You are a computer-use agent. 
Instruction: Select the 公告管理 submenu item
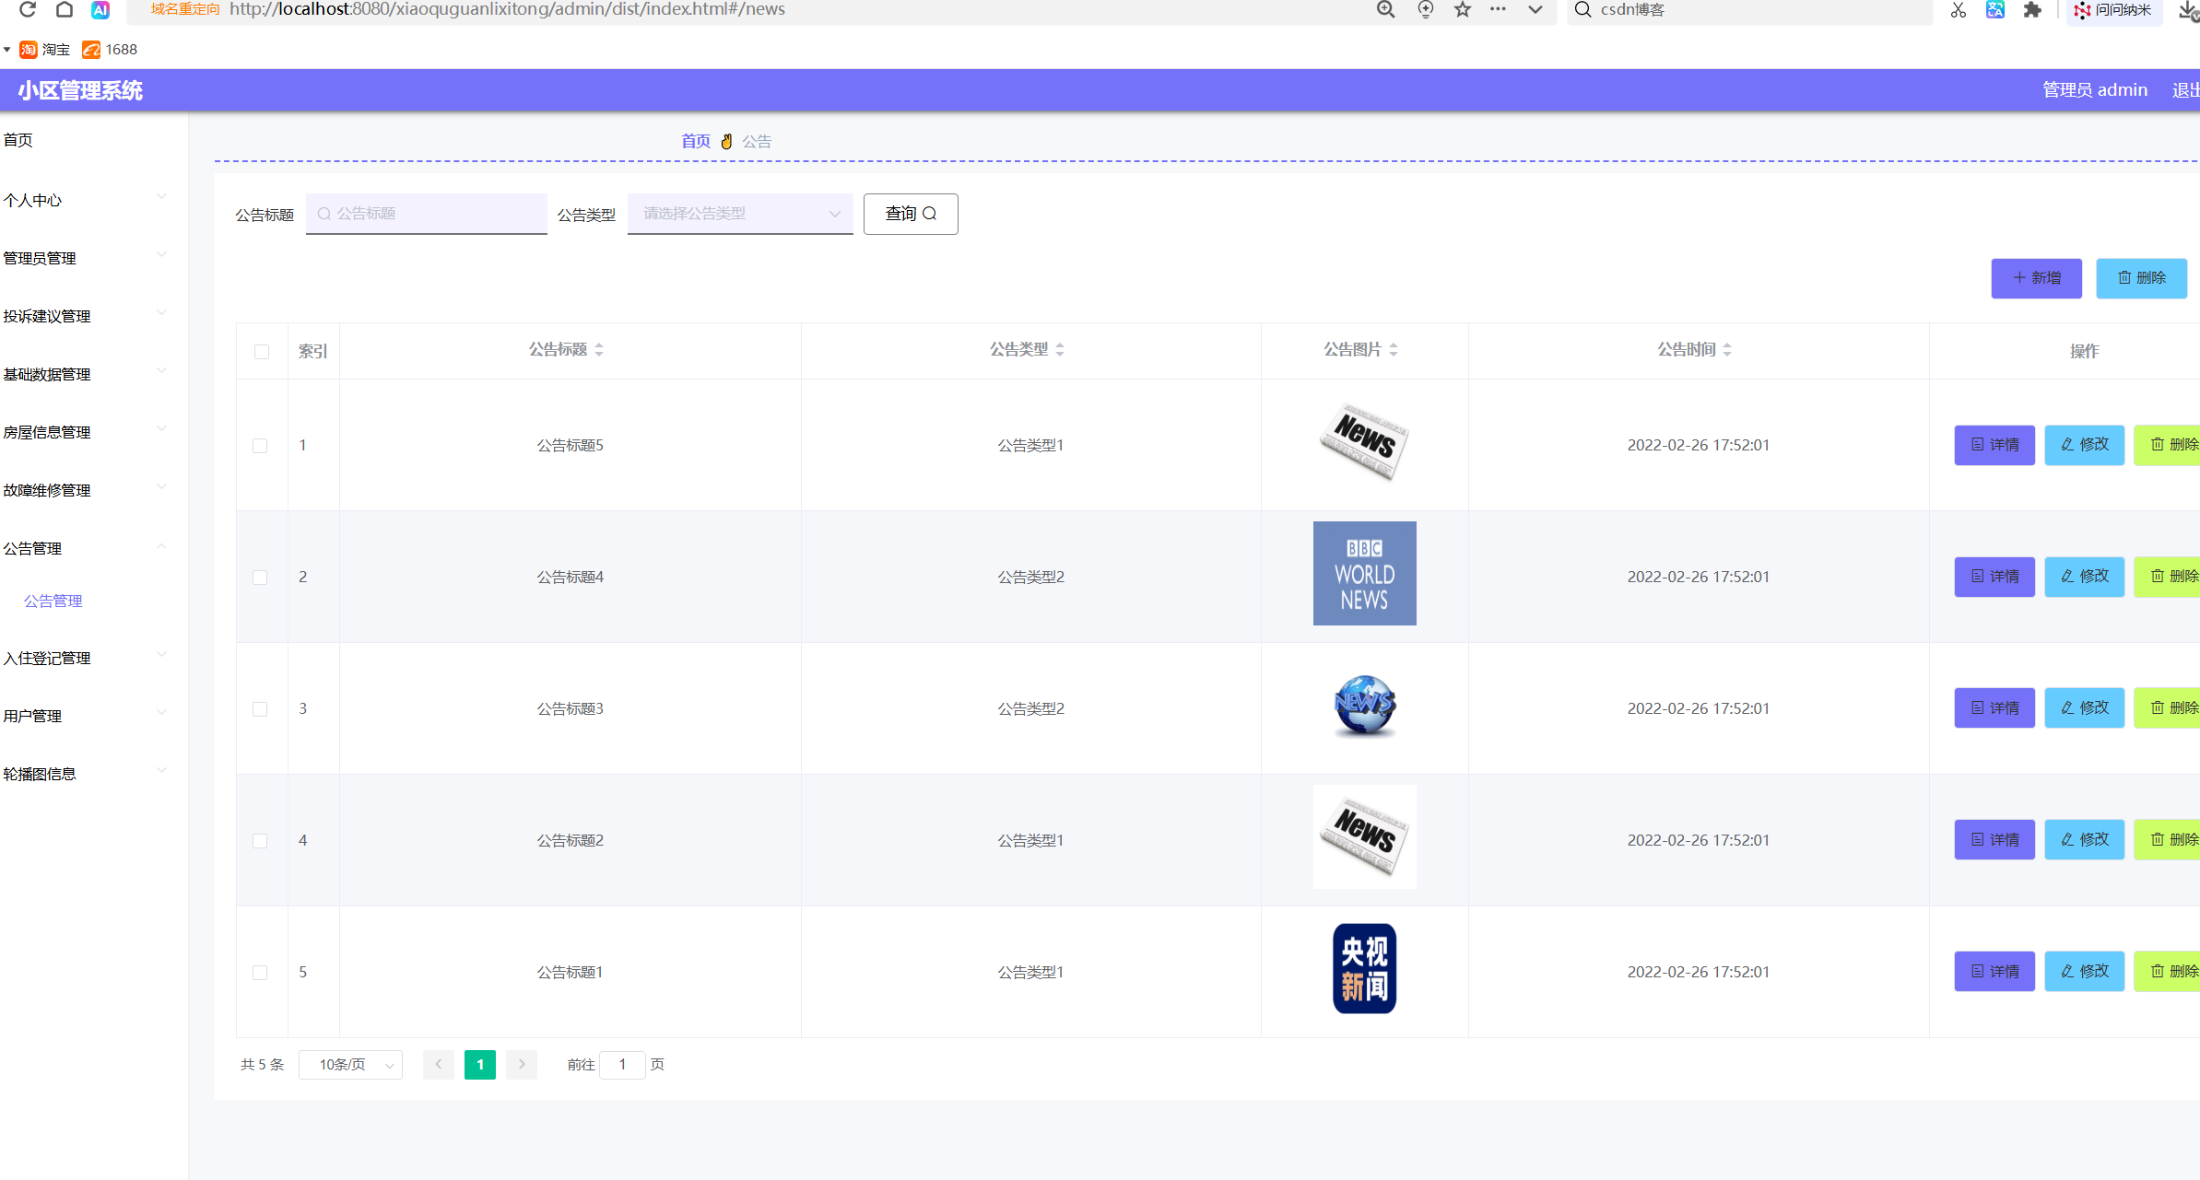click(x=53, y=601)
